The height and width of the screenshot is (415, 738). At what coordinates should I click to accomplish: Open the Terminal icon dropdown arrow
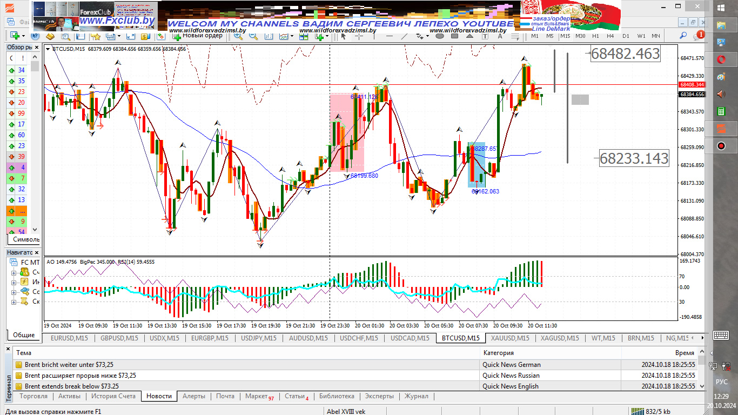(119, 36)
